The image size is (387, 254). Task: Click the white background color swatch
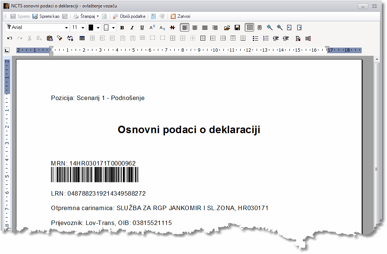[x=106, y=28]
